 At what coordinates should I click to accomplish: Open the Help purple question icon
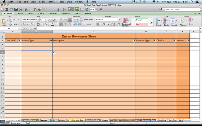(x=101, y=9)
